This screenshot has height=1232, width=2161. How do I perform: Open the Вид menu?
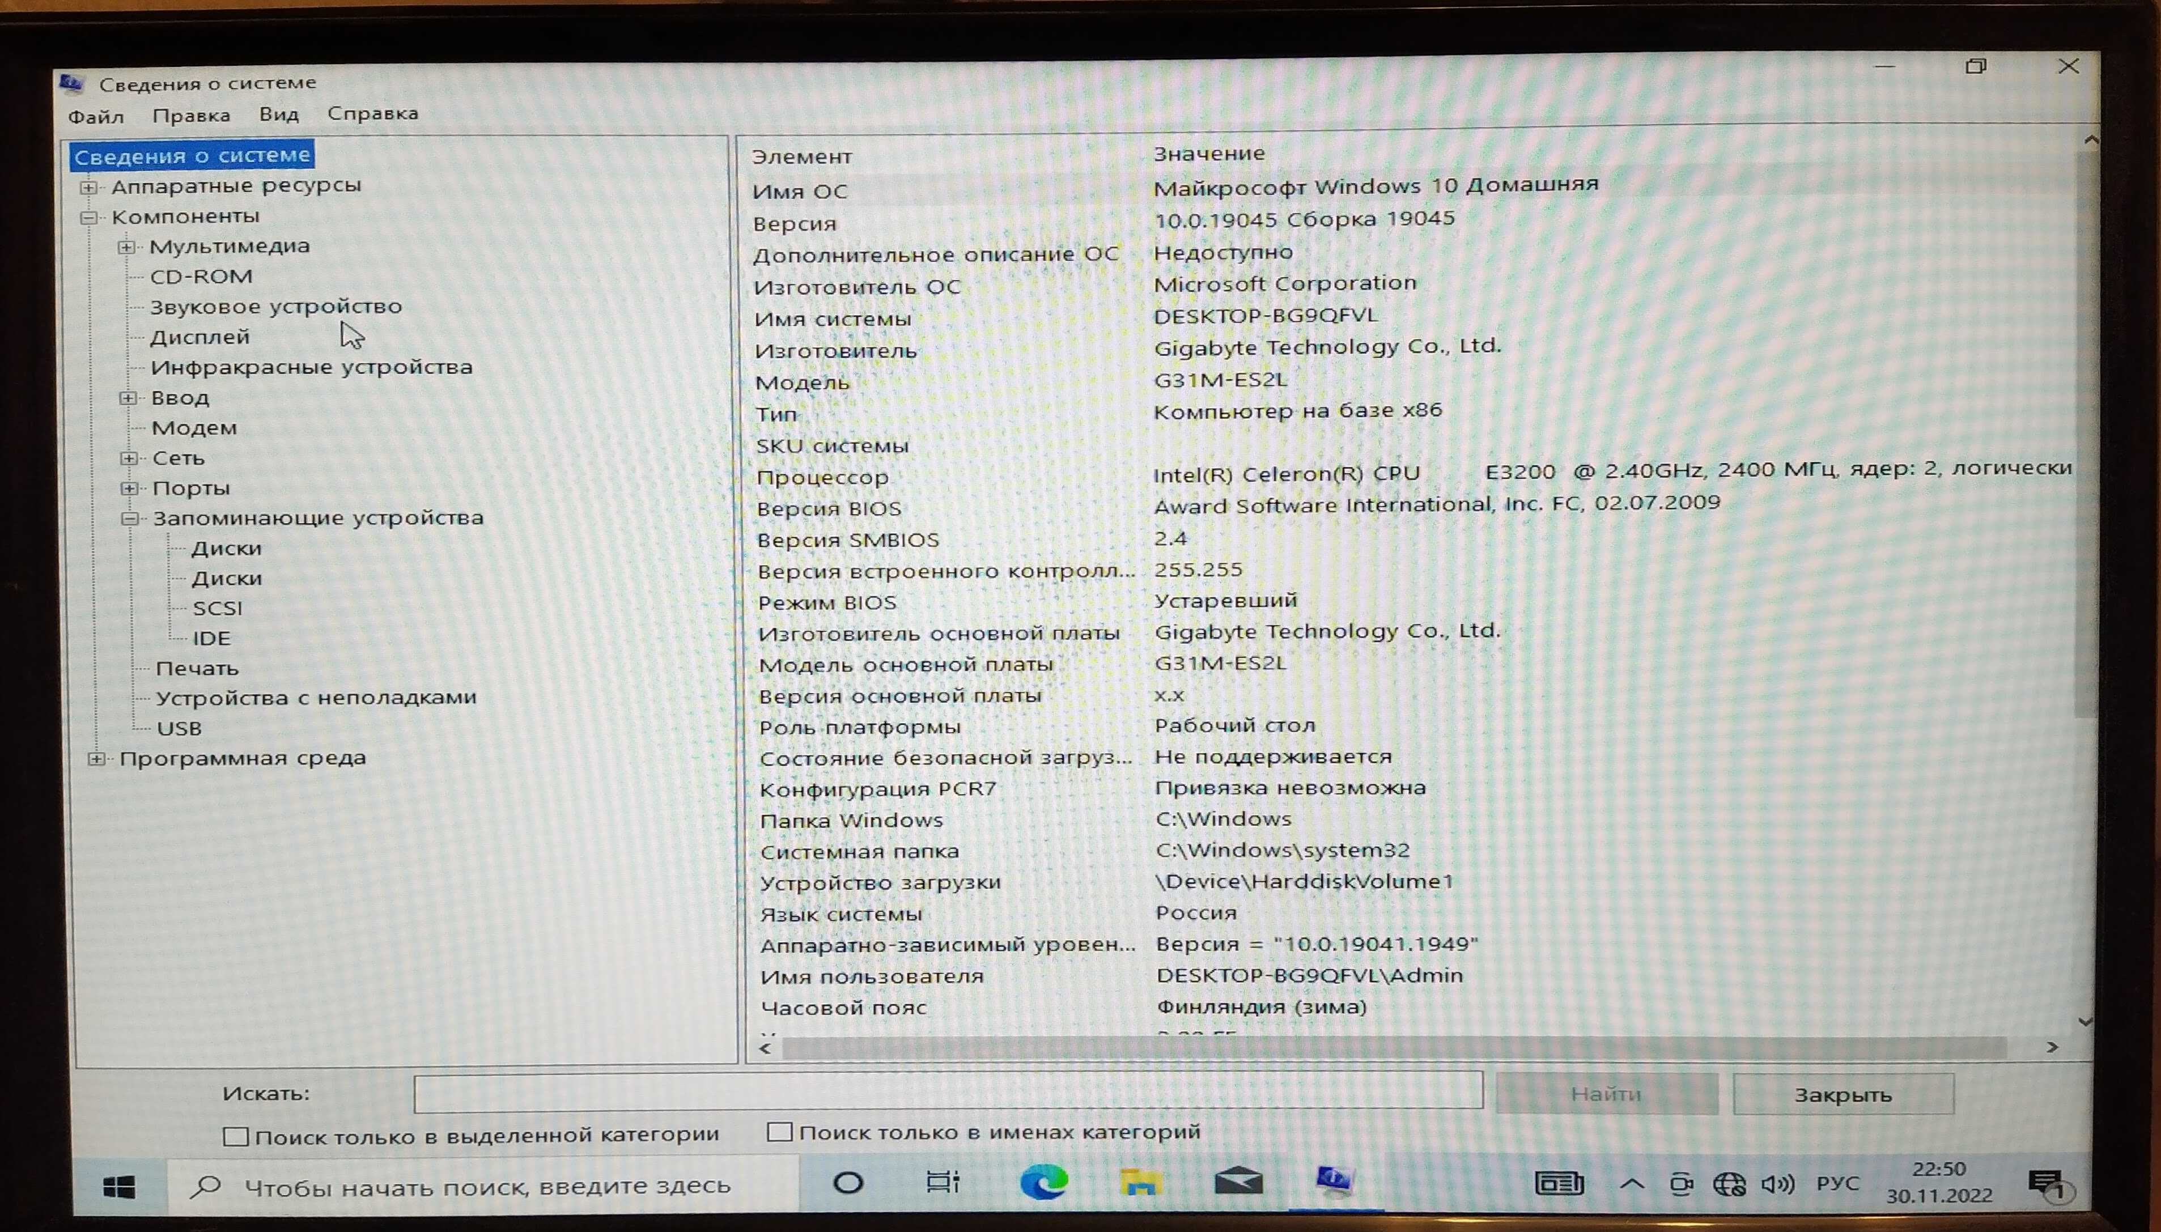(x=279, y=114)
